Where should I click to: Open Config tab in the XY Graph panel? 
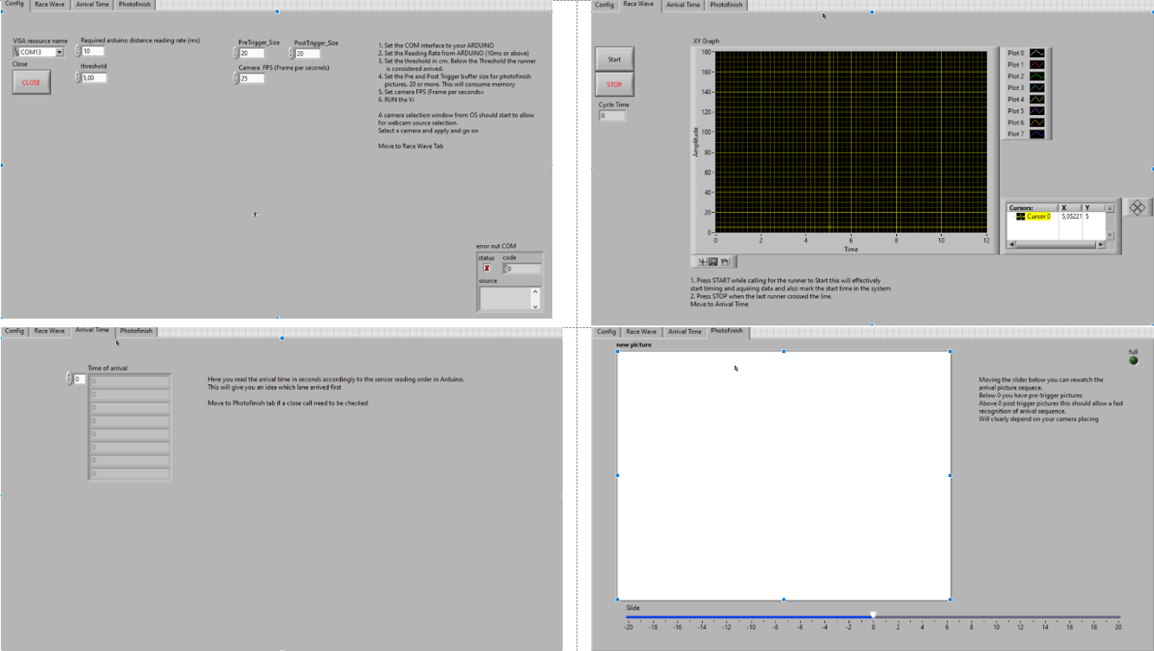(604, 4)
